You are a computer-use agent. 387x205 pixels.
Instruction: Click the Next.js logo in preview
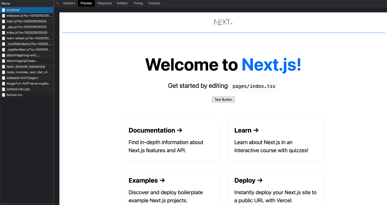click(x=223, y=22)
